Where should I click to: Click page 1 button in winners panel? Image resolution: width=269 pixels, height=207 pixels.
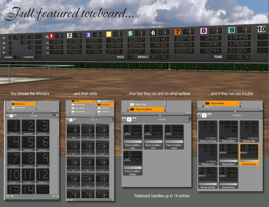tap(11, 116)
